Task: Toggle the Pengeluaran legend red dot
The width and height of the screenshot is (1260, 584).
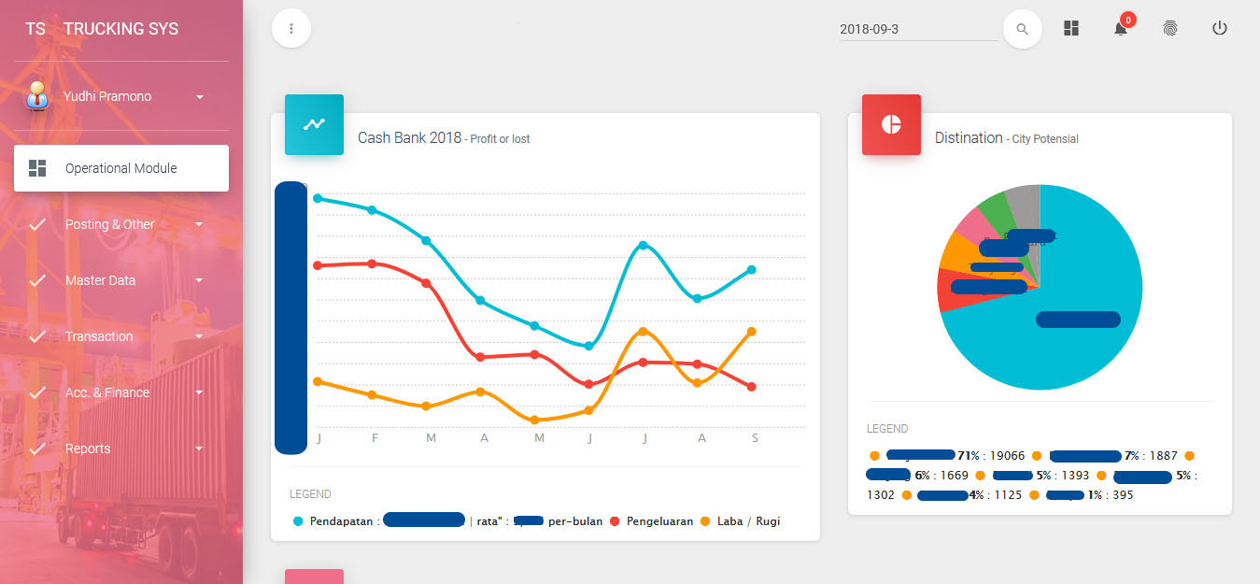Action: click(x=615, y=521)
